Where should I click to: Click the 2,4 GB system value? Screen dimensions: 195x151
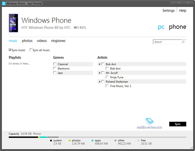coord(57,144)
